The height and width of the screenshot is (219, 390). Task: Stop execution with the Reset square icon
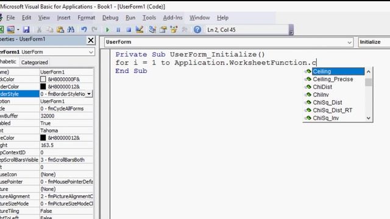tap(129, 30)
